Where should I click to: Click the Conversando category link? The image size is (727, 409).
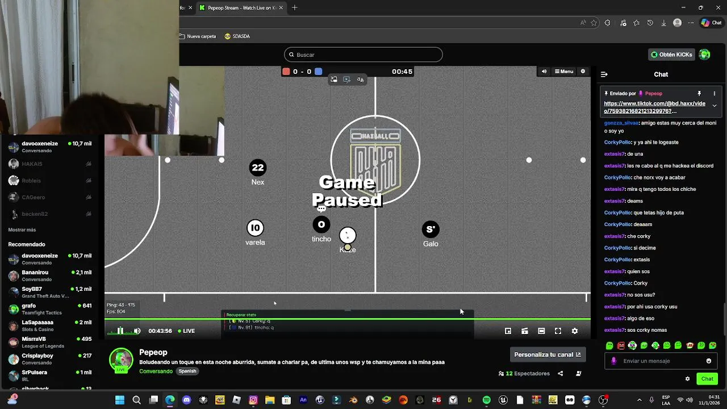tap(156, 371)
